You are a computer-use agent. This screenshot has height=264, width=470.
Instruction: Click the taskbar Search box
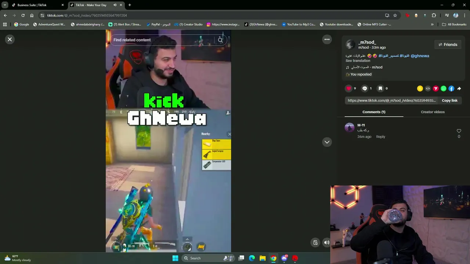(208, 258)
